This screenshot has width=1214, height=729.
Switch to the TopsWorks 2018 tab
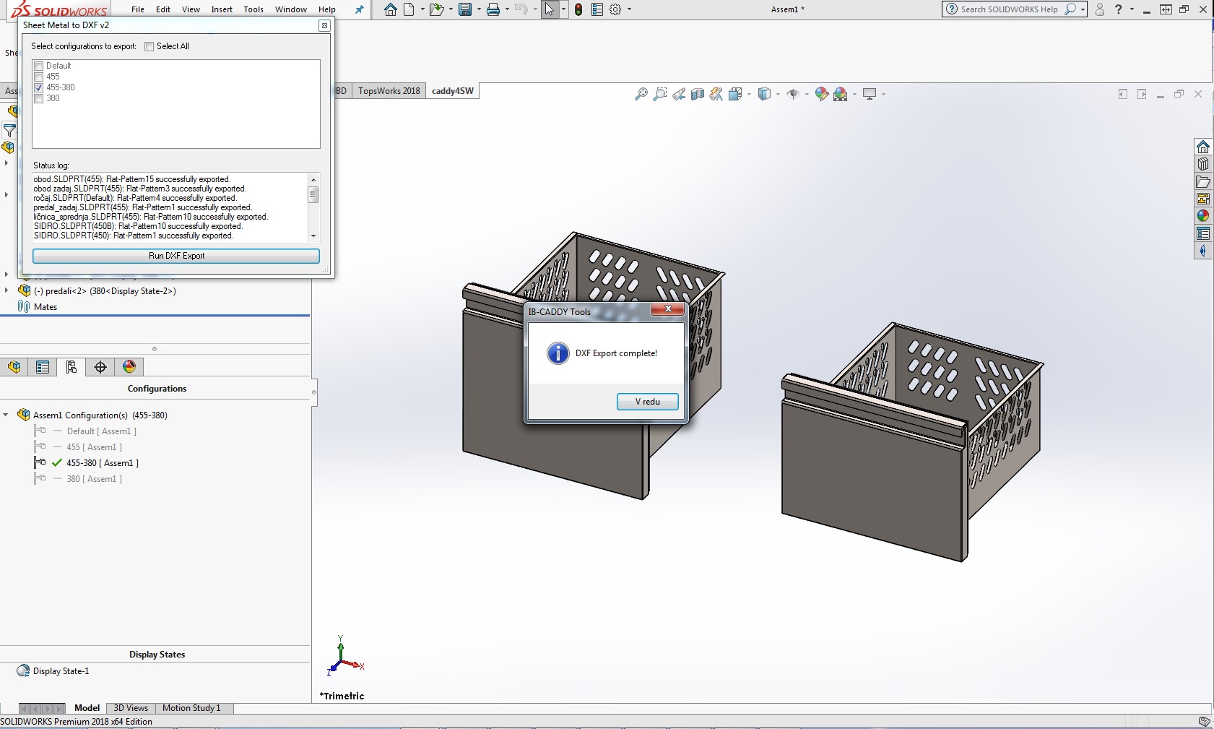click(389, 91)
